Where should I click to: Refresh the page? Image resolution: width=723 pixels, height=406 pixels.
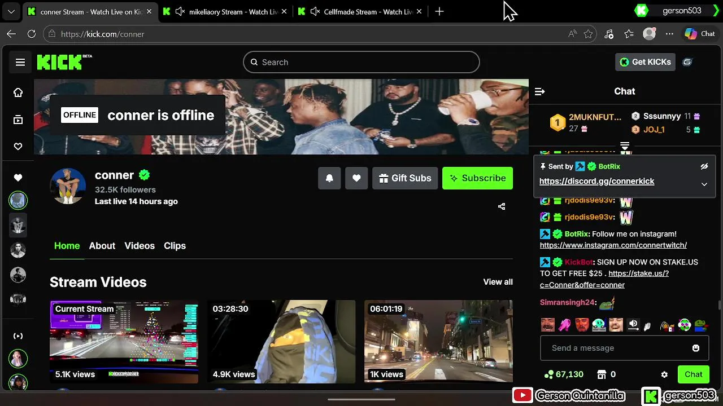coord(32,34)
